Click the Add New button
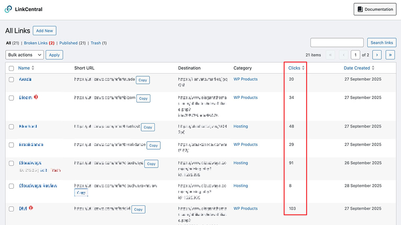401x225 pixels. 45,31
